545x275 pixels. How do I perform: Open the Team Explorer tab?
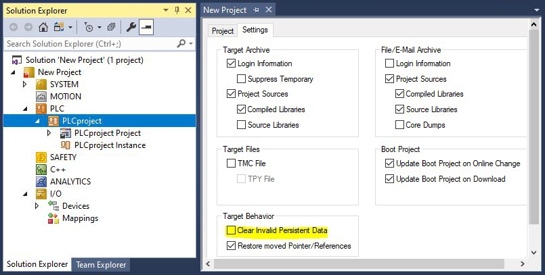click(x=101, y=265)
